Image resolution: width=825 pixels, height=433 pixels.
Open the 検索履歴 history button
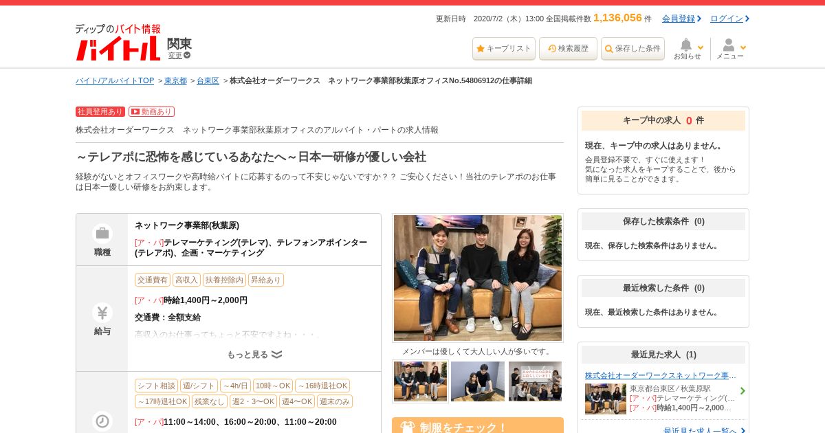(568, 49)
